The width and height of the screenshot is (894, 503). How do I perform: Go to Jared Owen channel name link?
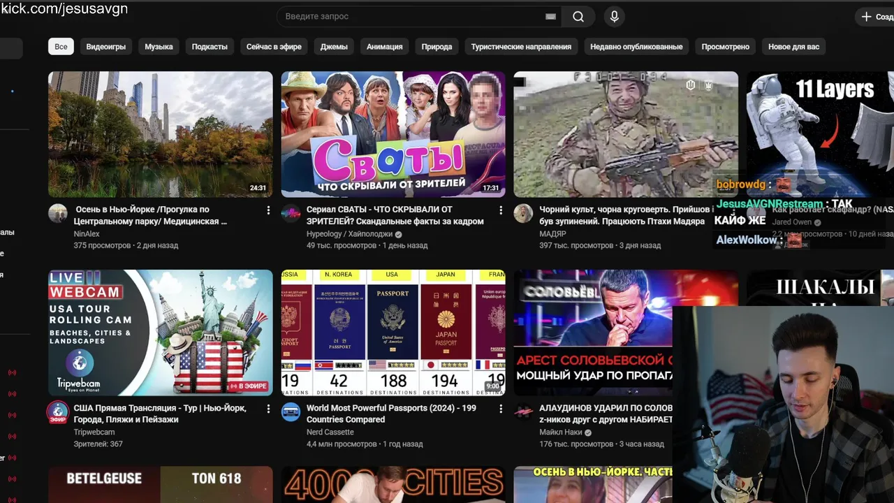tap(792, 222)
